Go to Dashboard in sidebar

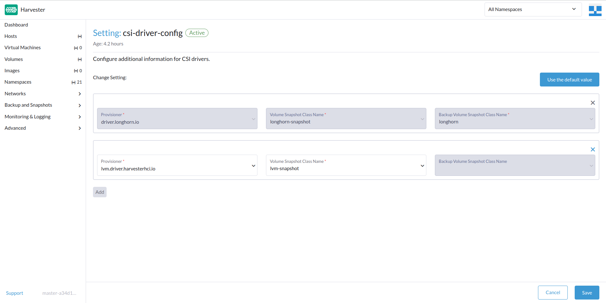tap(16, 25)
